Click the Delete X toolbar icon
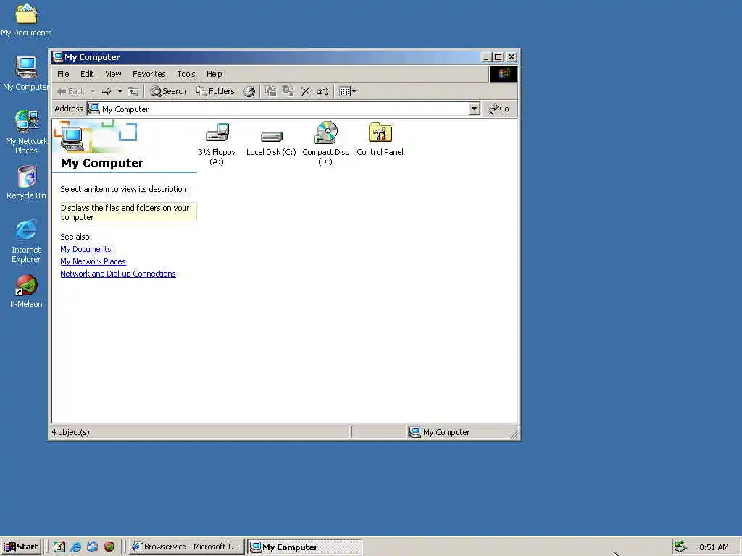 click(306, 91)
